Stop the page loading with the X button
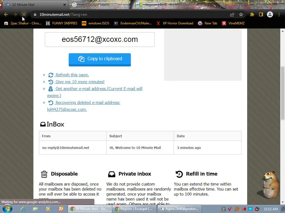 tap(24, 14)
